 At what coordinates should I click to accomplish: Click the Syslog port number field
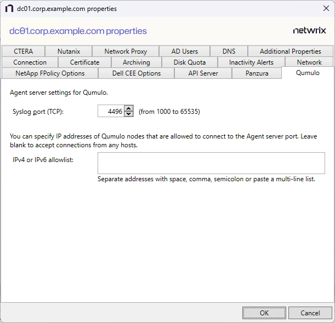pos(111,111)
